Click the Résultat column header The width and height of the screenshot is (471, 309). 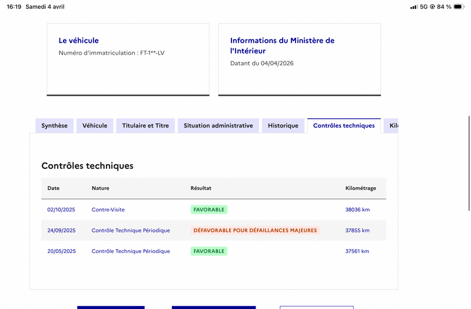coord(201,188)
